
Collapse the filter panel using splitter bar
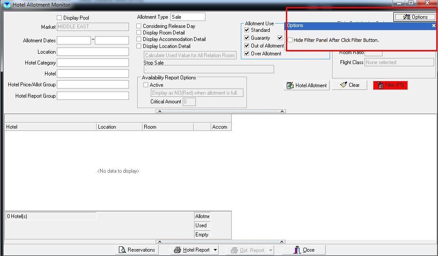(221, 111)
